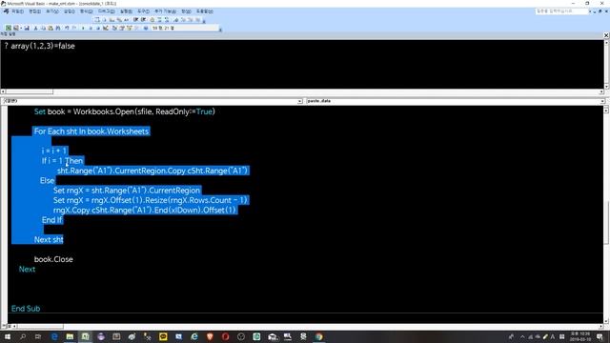The image size is (610, 343).
Task: Open the Insert UserForm dropdown arrow
Action: (x=21, y=28)
